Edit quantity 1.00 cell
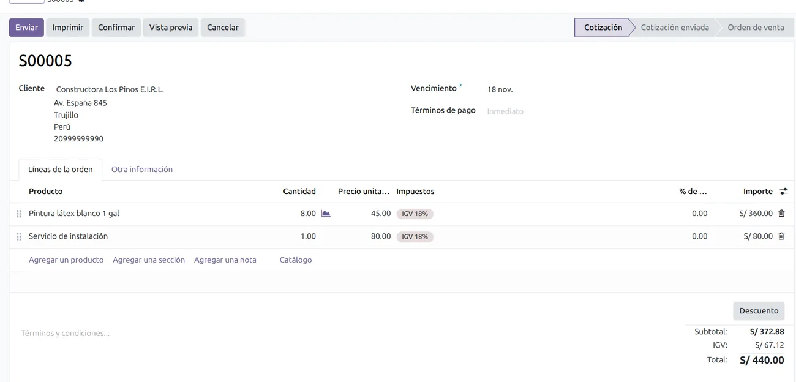796x382 pixels. (308, 236)
